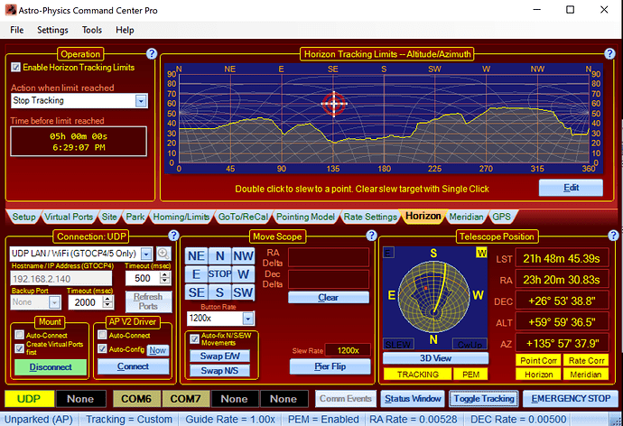Image resolution: width=623 pixels, height=426 pixels.
Task: Toggle Enable Horizon Tracking Limits checkbox
Action: (16, 67)
